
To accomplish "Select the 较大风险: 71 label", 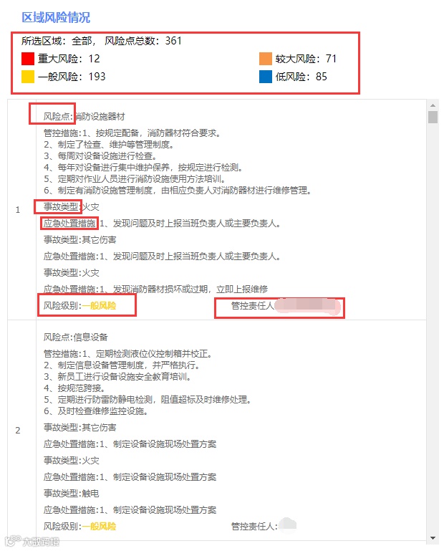I will 306,59.
